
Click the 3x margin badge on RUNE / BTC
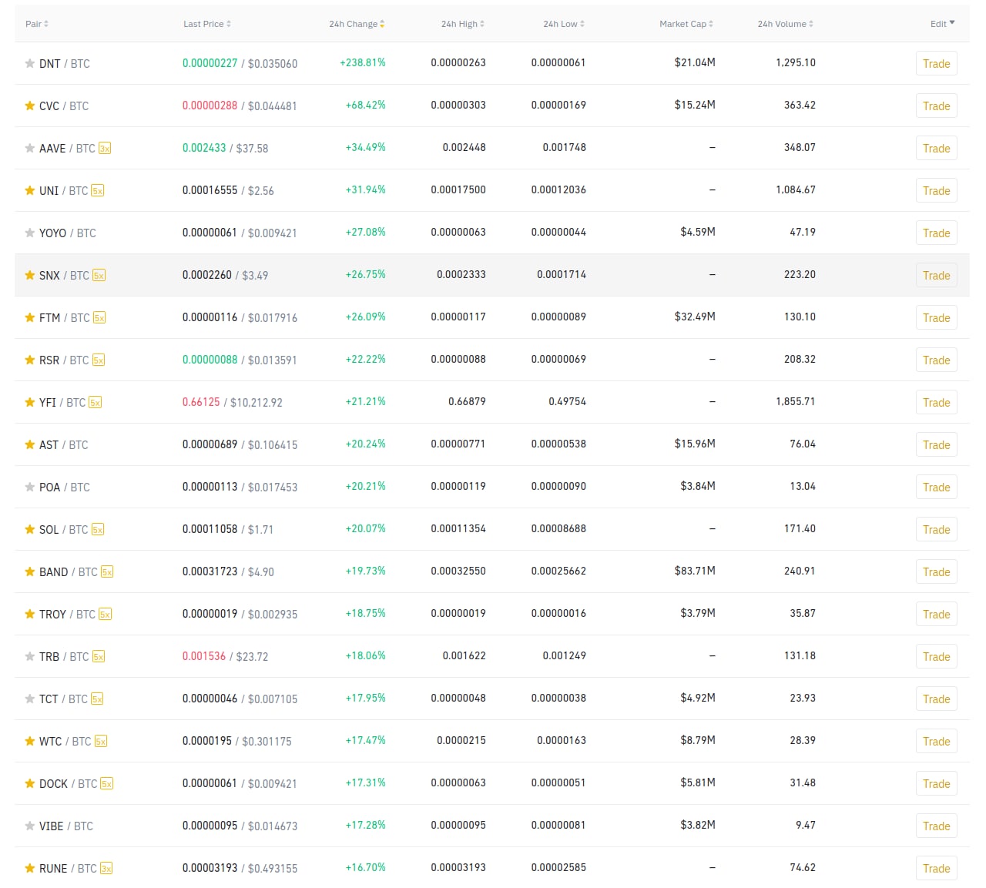[106, 868]
